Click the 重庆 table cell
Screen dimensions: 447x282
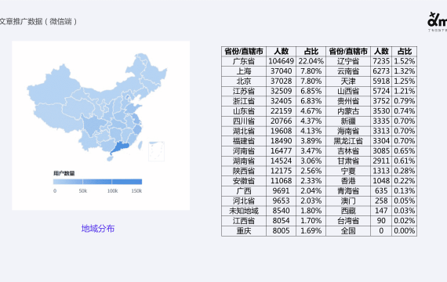pyautogui.click(x=244, y=231)
